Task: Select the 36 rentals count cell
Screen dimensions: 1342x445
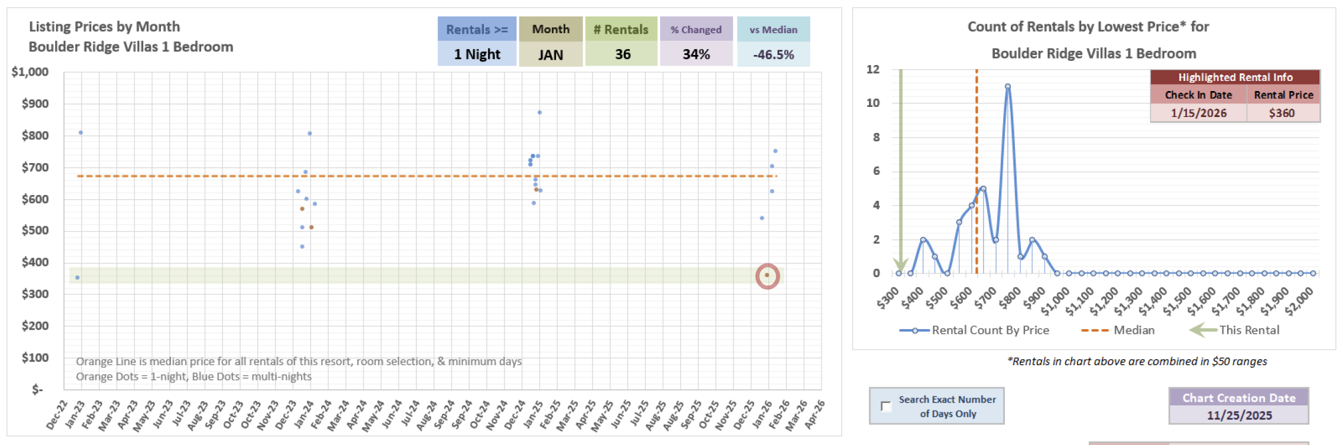Action: pos(622,54)
